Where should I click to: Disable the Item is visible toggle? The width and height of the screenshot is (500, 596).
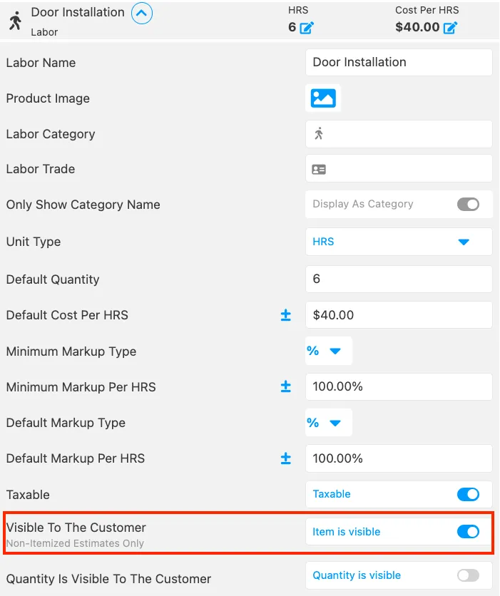(x=468, y=532)
